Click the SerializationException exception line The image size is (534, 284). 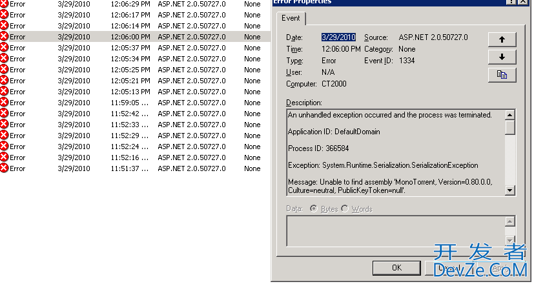tap(383, 165)
